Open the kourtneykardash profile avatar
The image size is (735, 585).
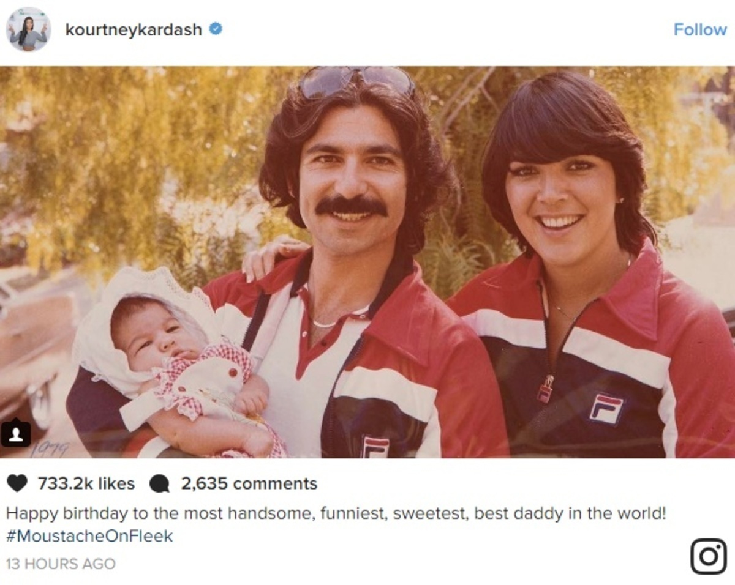(x=28, y=29)
